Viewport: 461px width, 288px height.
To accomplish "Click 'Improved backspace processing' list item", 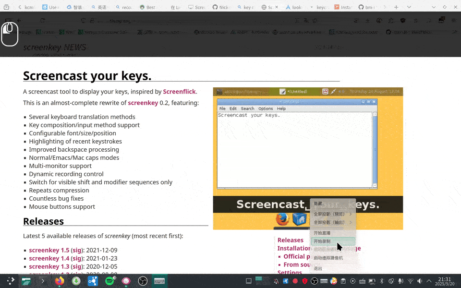I will tap(74, 150).
